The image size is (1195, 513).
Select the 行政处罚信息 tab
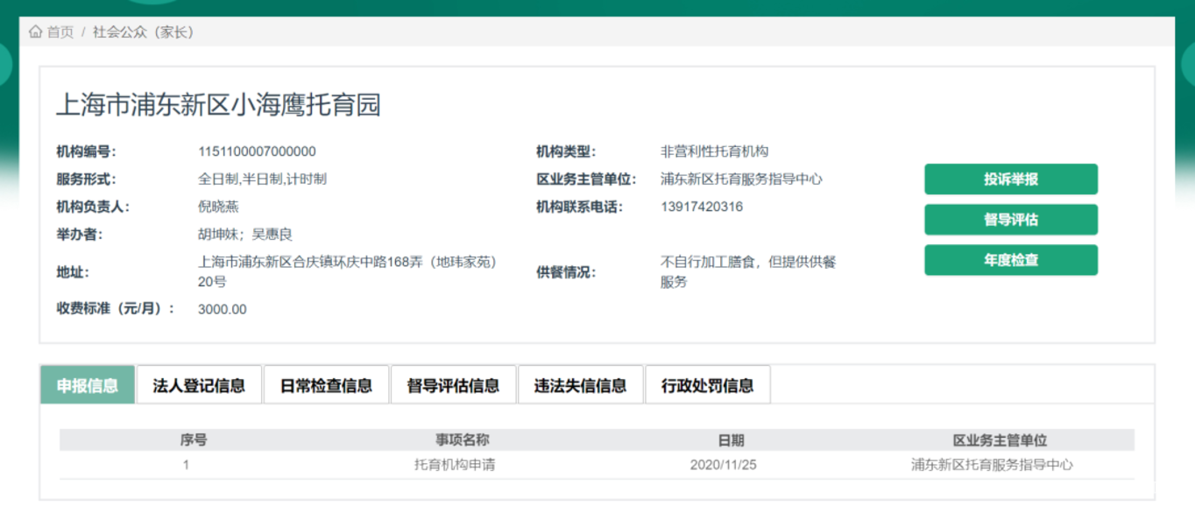(x=707, y=385)
